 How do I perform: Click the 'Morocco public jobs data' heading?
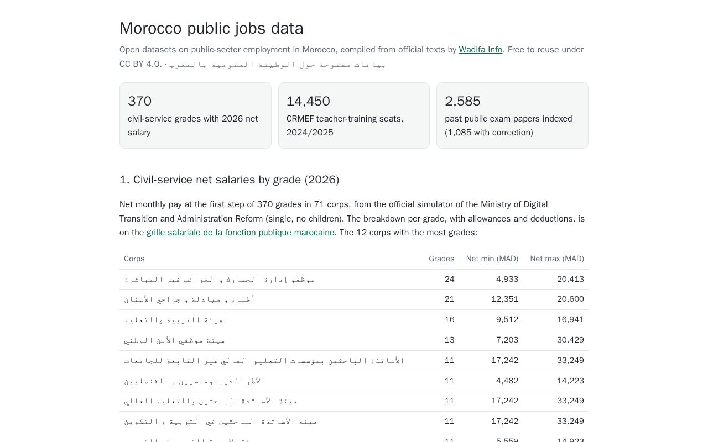pos(211,28)
